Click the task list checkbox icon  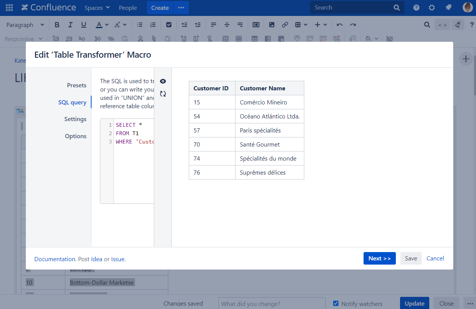click(169, 25)
